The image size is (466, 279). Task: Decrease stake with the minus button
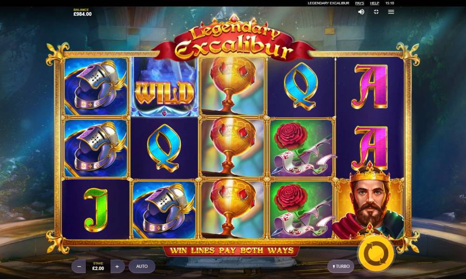click(x=79, y=266)
